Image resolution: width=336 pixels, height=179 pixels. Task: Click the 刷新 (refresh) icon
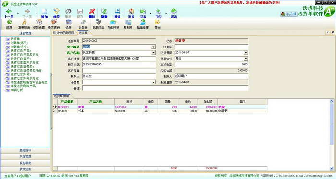104,13
